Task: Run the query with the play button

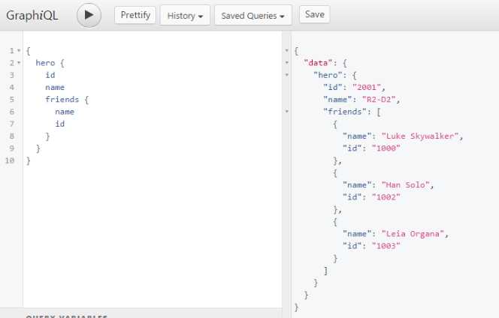Action: (89, 15)
